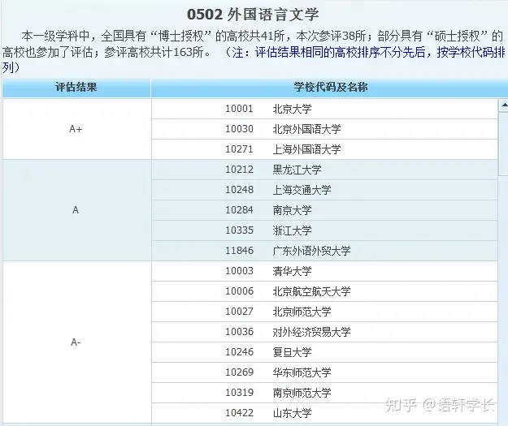Click school code 10246
Screen dimensions: 508x426
coord(239,352)
